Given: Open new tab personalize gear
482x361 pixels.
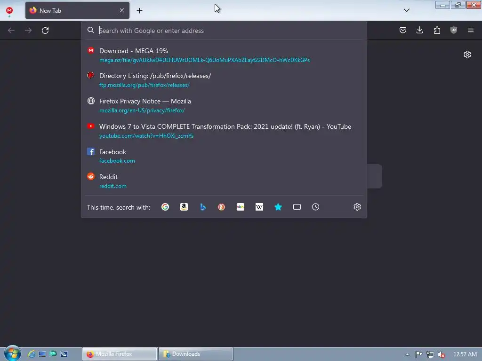Looking at the screenshot, I should (467, 55).
